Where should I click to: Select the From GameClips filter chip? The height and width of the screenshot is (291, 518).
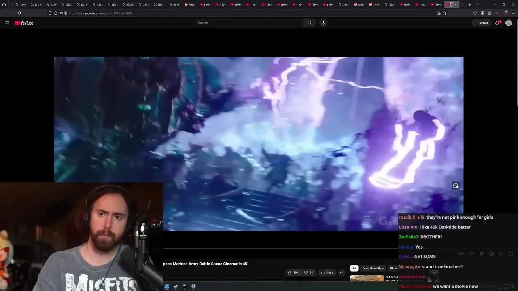pyautogui.click(x=373, y=268)
